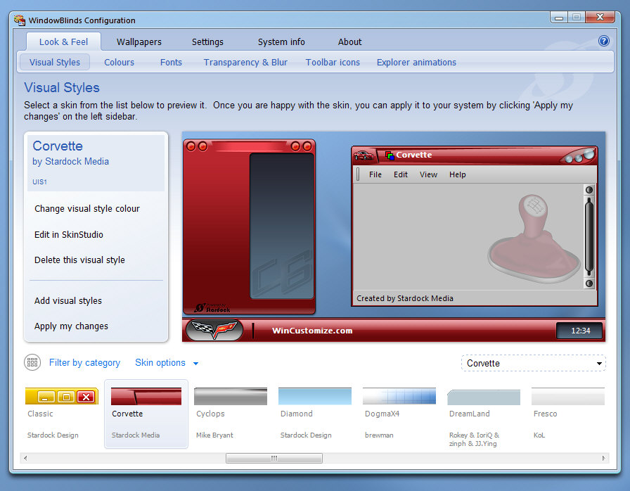
Task: Select the Diamond skin thumbnail
Action: 314,397
